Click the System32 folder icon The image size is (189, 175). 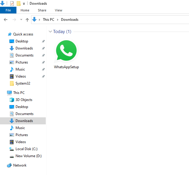[x=12, y=83]
